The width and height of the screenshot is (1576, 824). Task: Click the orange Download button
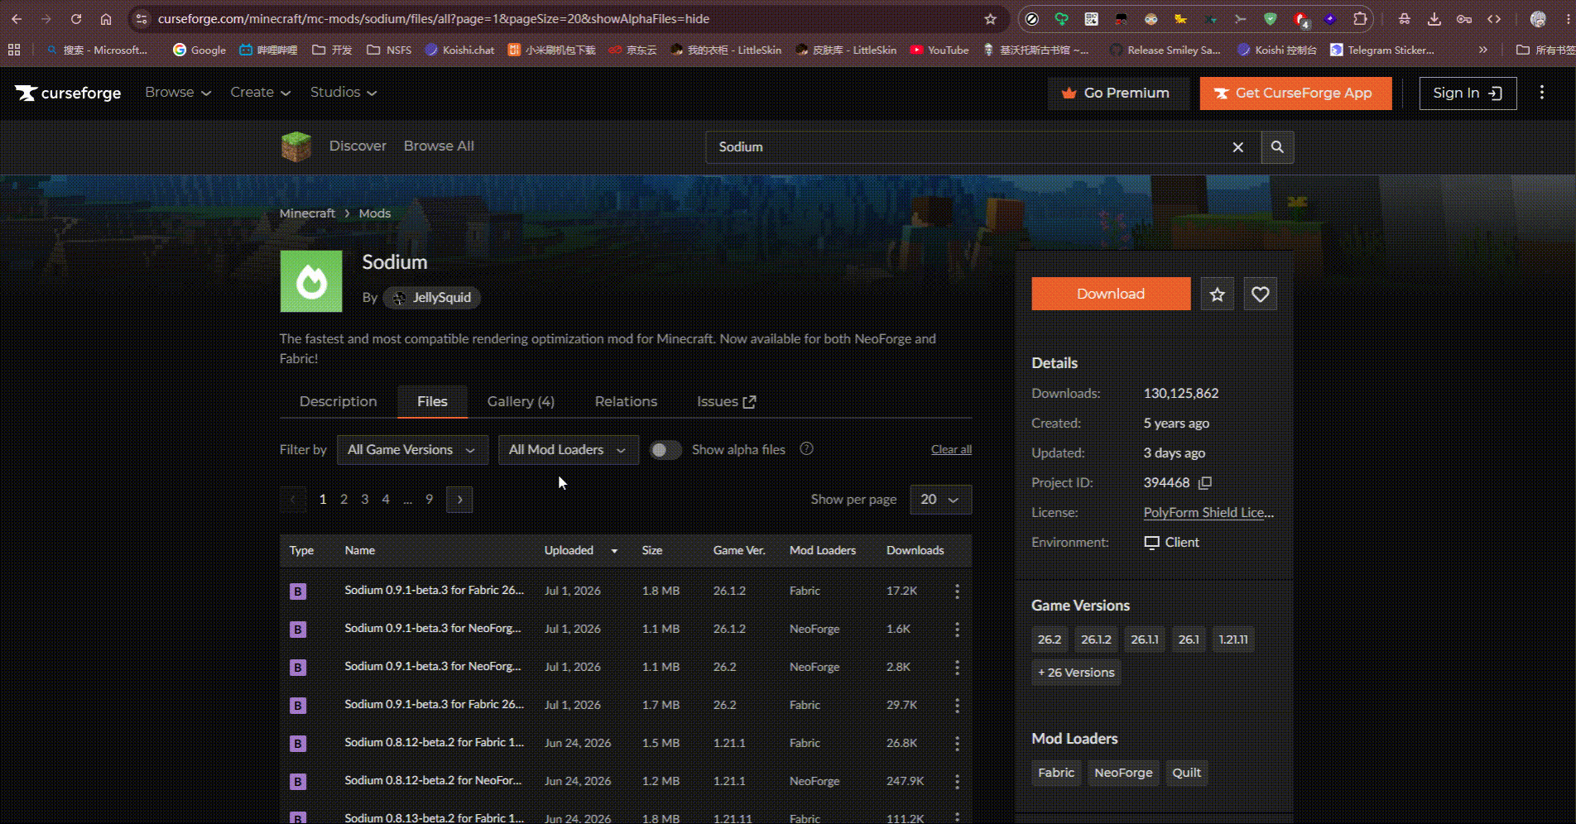(x=1111, y=294)
